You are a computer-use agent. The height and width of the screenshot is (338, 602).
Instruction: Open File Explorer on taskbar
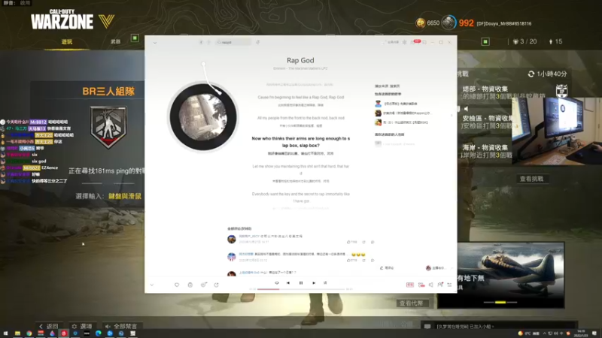click(x=17, y=333)
